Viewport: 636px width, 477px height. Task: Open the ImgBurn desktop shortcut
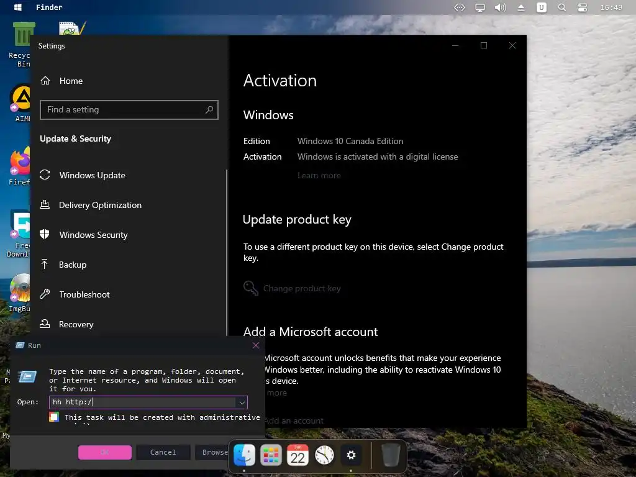[19, 293]
